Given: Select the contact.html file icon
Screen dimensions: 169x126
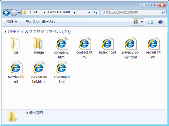Looking at the screenshot, I should 85,43.
